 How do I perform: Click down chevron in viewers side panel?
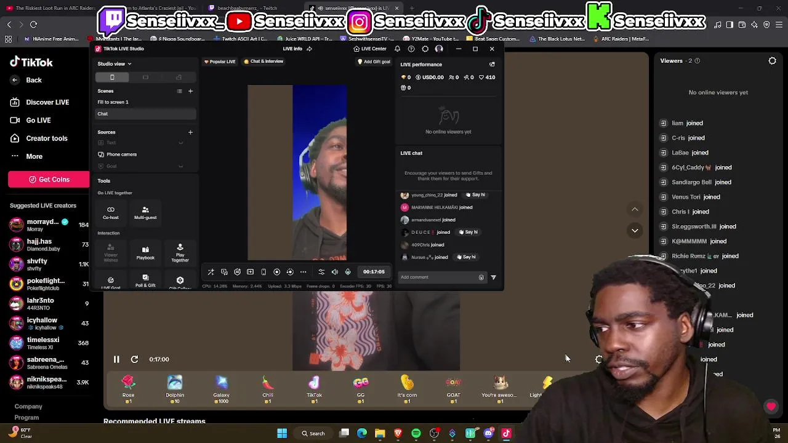pos(635,231)
